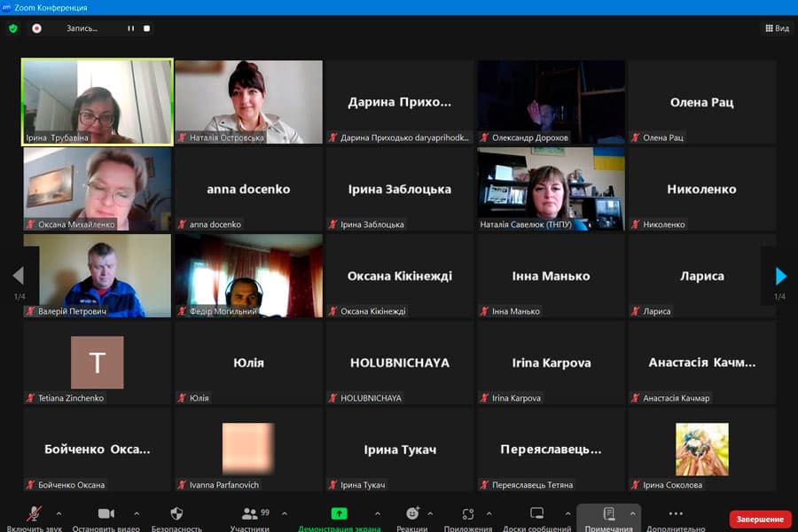Click muted mic icon beside Ірина Тукач label
Viewport: 798px width, 532px height.
click(332, 485)
